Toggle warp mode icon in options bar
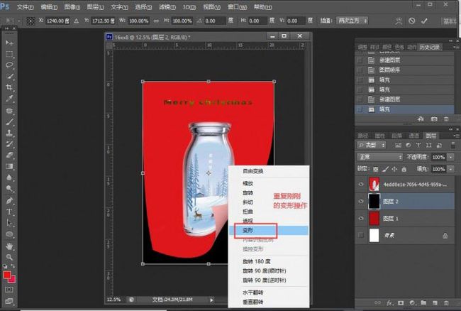Image resolution: width=461 pixels, height=311 pixels. coord(399,21)
